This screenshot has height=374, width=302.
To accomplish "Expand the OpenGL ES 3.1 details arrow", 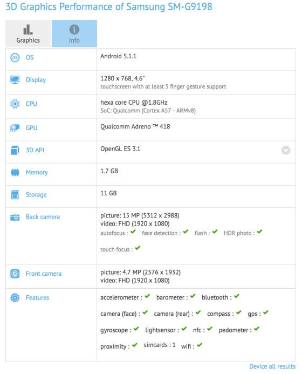I will coord(286,150).
